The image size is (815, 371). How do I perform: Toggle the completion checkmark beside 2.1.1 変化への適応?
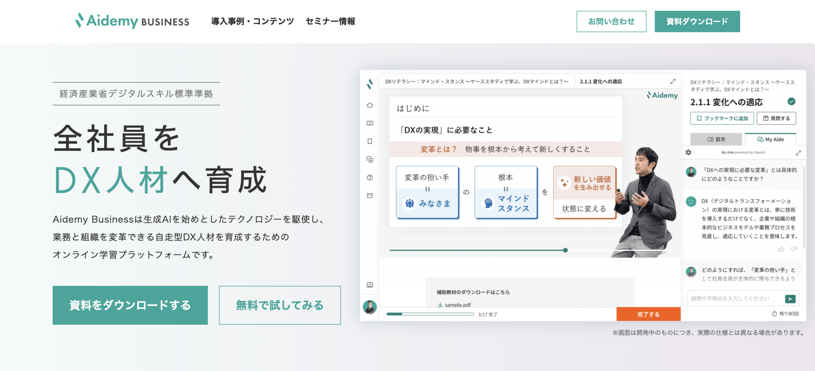click(x=792, y=102)
